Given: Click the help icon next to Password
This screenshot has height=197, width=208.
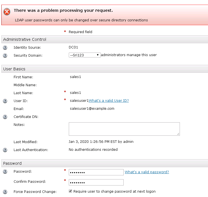Looking at the screenshot, I should pyautogui.click(x=5, y=172).
